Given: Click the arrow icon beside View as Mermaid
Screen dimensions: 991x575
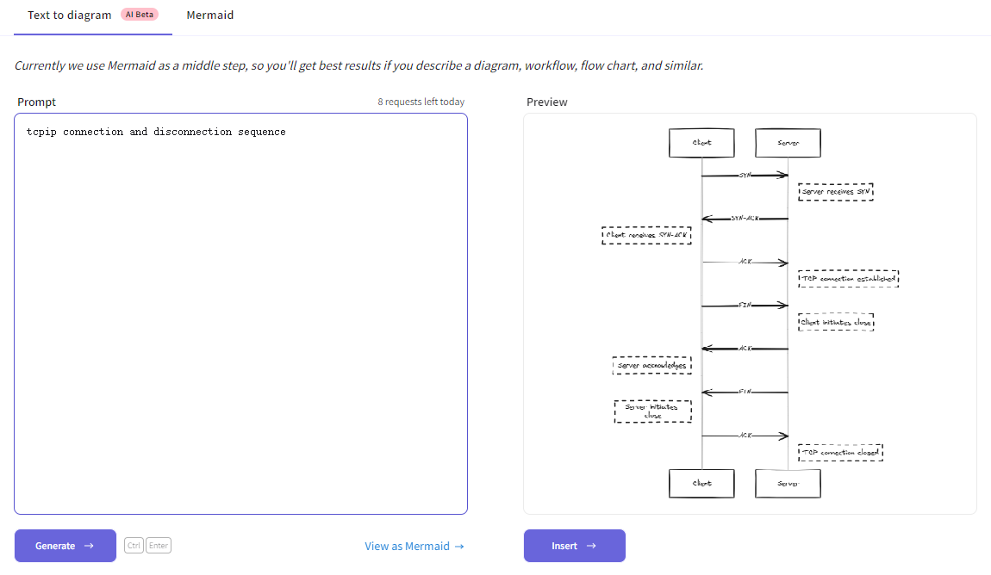Looking at the screenshot, I should tap(460, 545).
